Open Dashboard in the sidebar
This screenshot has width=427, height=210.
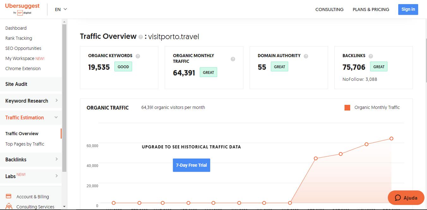[16, 28]
